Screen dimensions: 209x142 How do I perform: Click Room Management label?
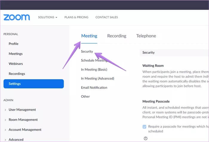point(23,120)
